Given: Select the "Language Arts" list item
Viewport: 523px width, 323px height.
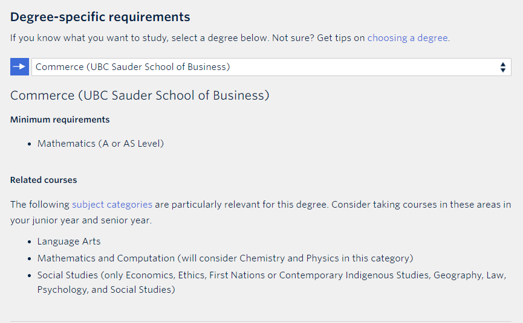Looking at the screenshot, I should pyautogui.click(x=69, y=241).
